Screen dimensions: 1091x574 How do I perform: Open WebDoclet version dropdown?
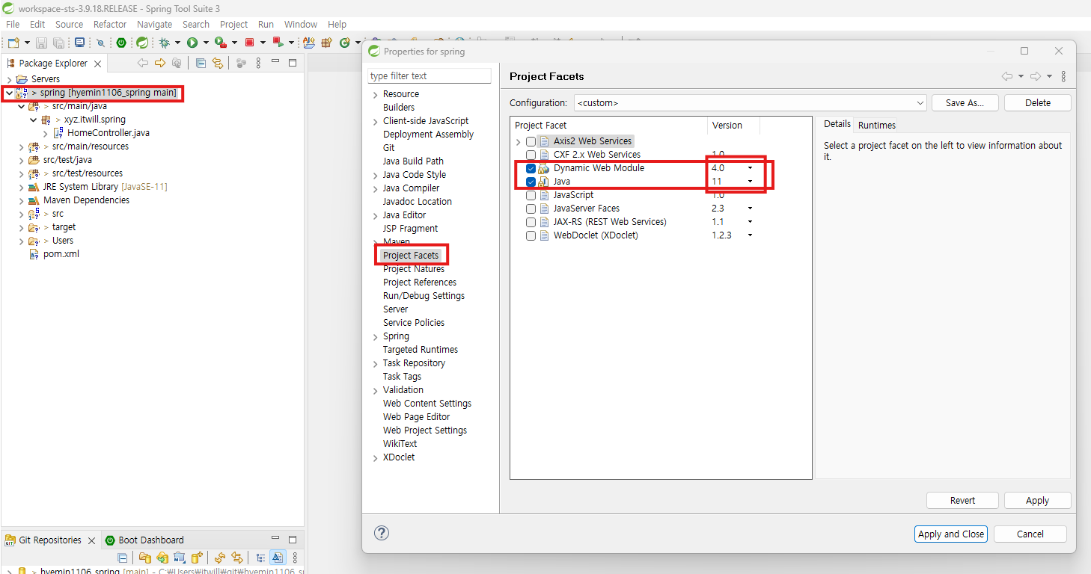pos(750,235)
